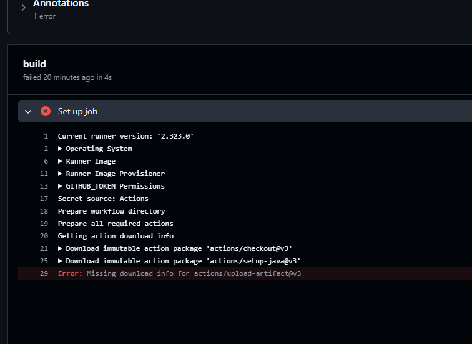The image size is (472, 344).
Task: Click the Current runner version line
Action: (x=125, y=136)
